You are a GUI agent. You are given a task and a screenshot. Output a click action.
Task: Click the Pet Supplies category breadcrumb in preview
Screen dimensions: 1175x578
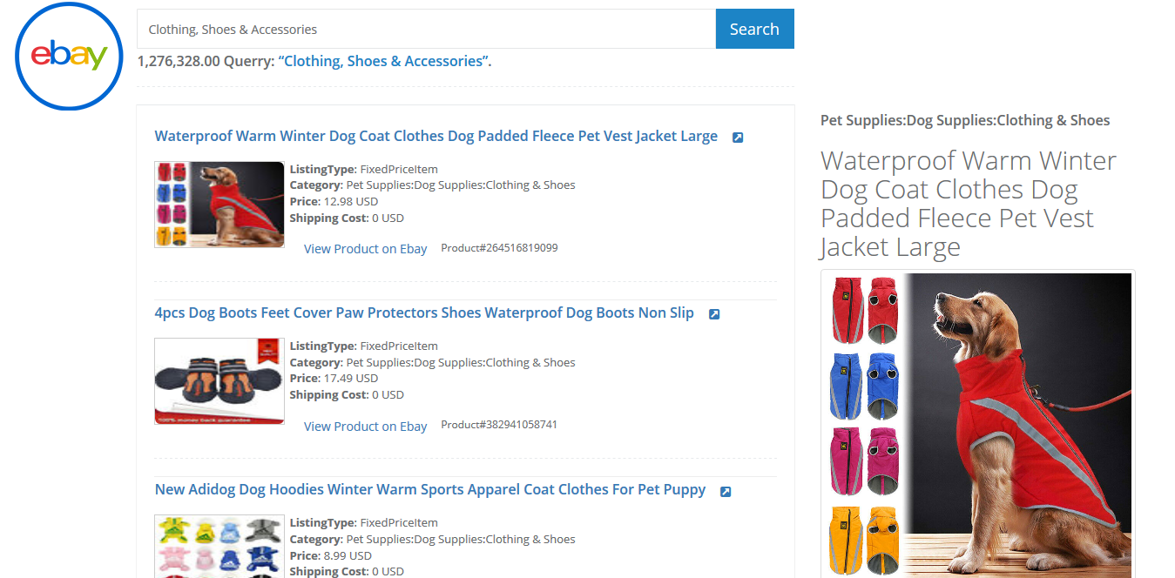pos(965,120)
